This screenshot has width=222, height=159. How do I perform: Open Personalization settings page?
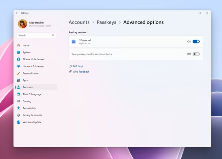pos(30,73)
